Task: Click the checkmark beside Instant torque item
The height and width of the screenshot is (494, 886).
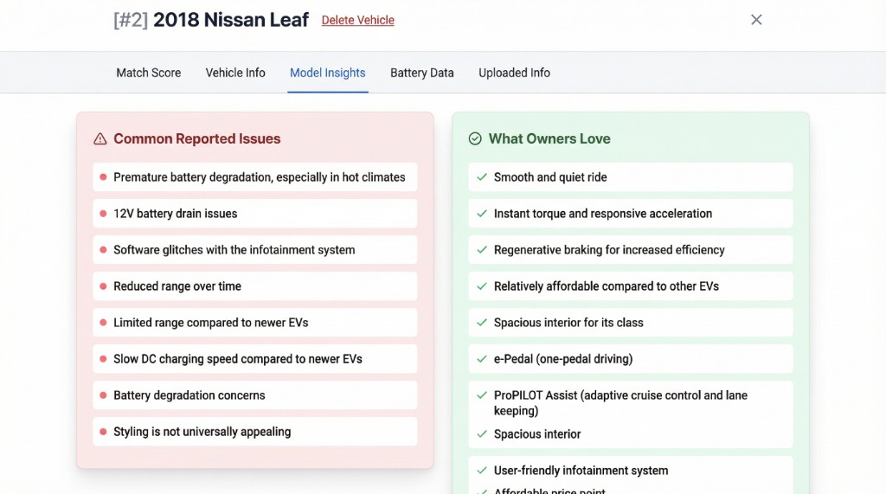Action: coord(482,214)
